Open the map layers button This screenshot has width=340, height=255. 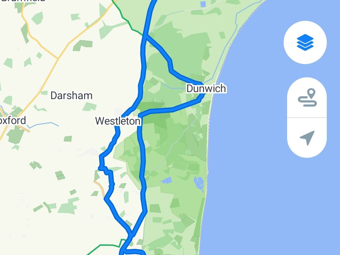click(305, 42)
